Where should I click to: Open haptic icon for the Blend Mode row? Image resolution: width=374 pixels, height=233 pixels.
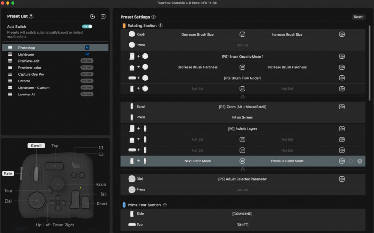pos(342,161)
